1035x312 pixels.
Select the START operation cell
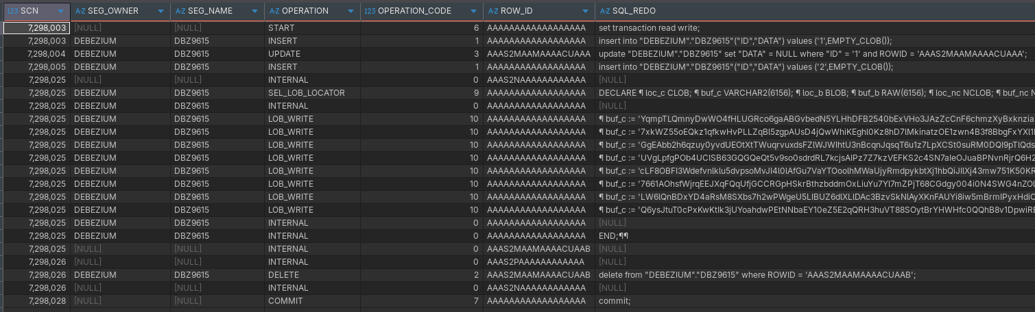coord(281,28)
